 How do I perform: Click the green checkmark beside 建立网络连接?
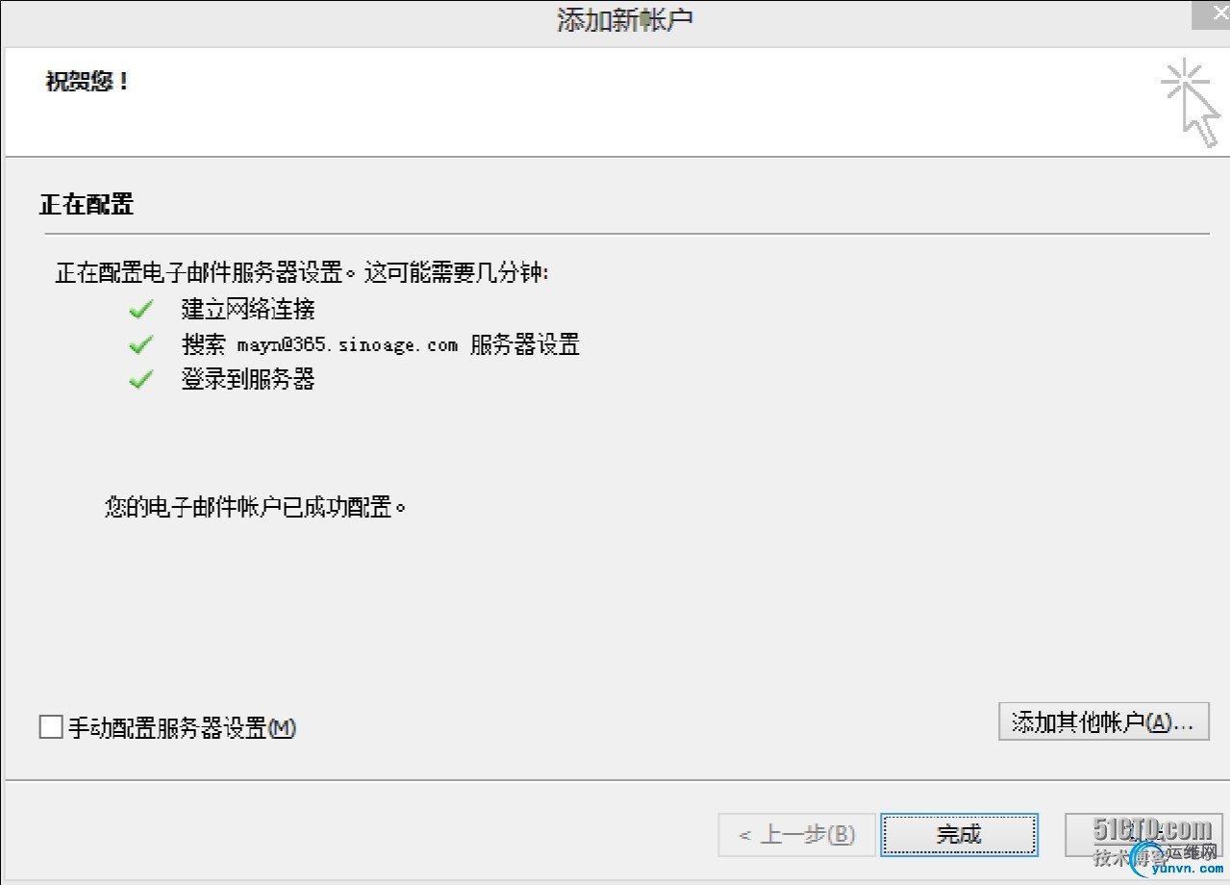141,310
